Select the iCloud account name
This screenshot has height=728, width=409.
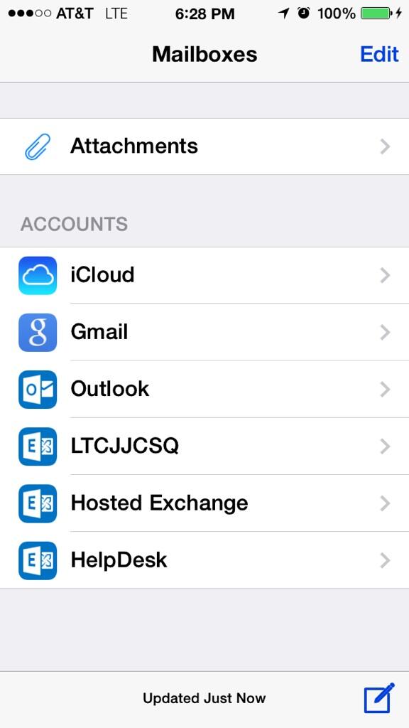tap(102, 274)
